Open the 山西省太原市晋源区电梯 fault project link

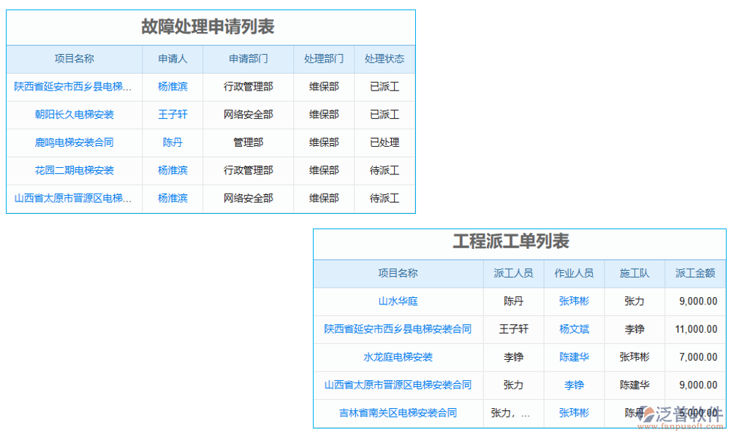74,198
